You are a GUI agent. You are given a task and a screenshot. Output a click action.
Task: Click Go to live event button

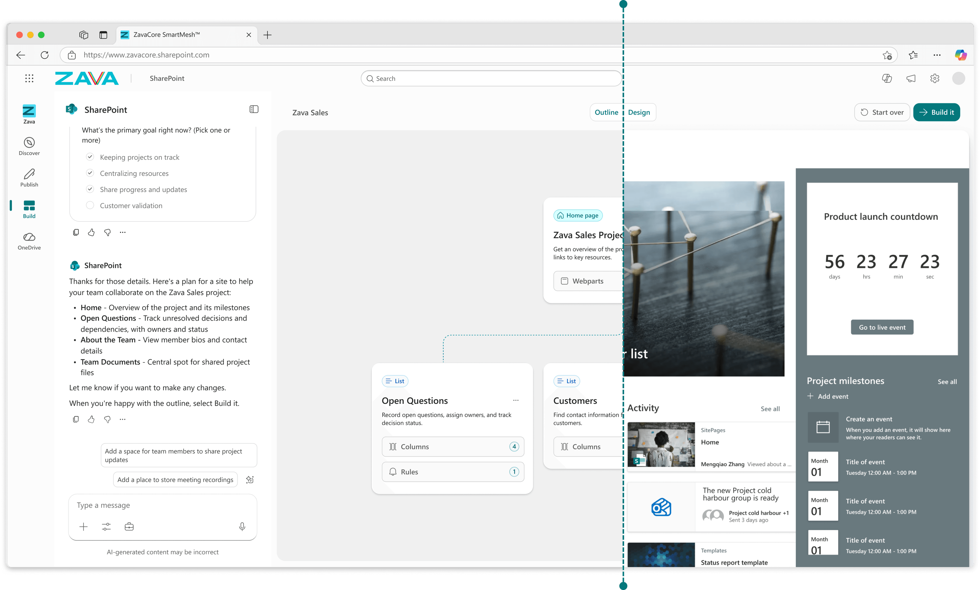882,327
